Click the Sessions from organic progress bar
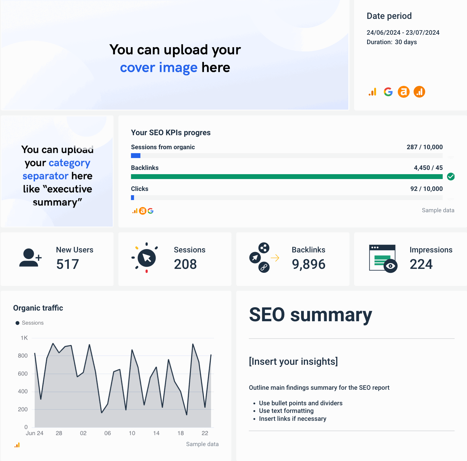467x461 pixels. click(x=286, y=156)
